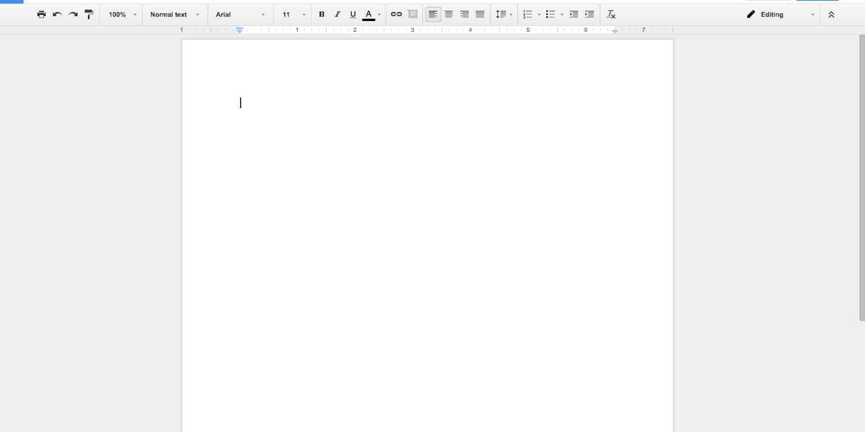Toggle italic formatting
The height and width of the screenshot is (432, 865).
click(x=337, y=14)
